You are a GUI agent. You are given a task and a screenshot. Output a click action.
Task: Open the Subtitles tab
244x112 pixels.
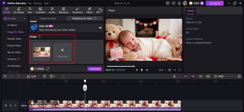coord(41,10)
